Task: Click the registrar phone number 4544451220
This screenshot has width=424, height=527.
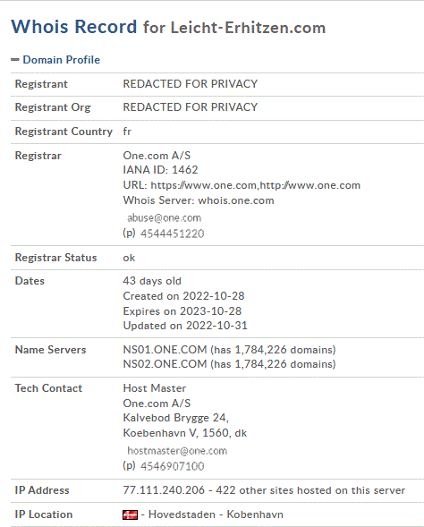Action: 172,234
